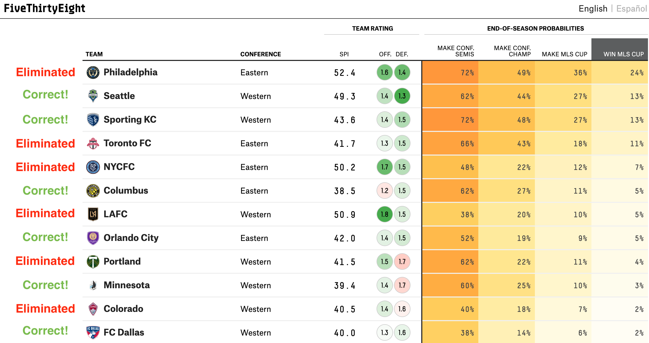Sort by the CONFERENCE column header
Screen dimensions: 649x343
pyautogui.click(x=260, y=54)
